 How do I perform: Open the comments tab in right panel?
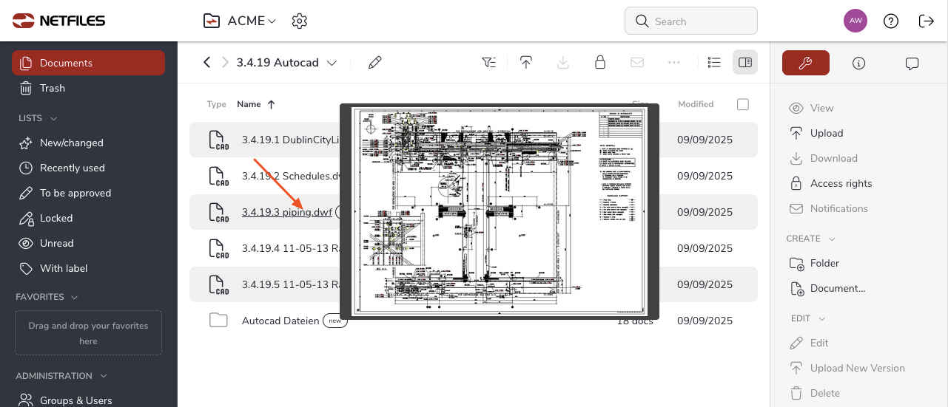click(912, 64)
